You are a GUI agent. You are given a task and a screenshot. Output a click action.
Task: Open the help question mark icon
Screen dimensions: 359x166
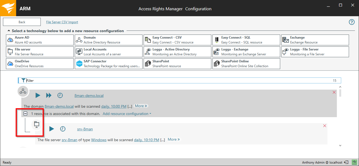(x=351, y=22)
